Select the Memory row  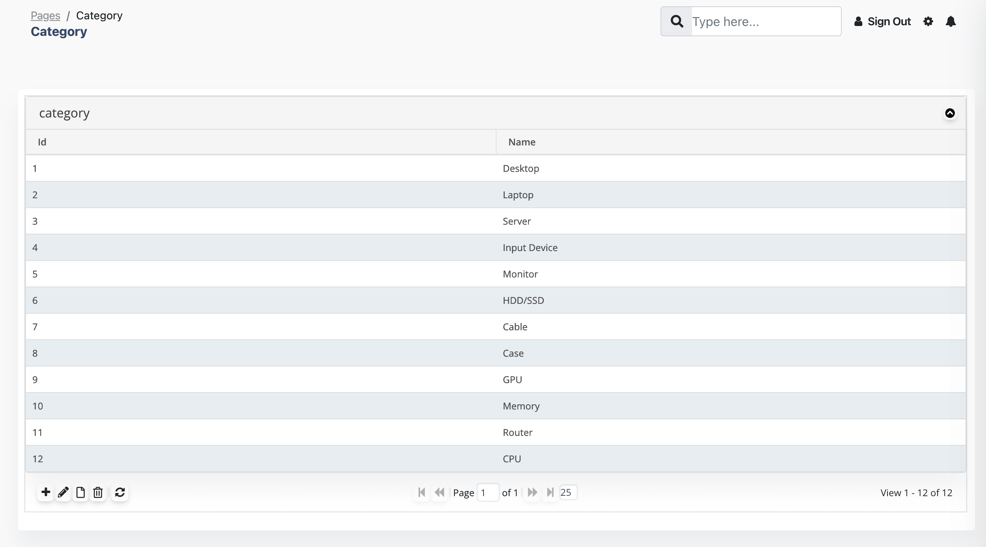tap(496, 406)
